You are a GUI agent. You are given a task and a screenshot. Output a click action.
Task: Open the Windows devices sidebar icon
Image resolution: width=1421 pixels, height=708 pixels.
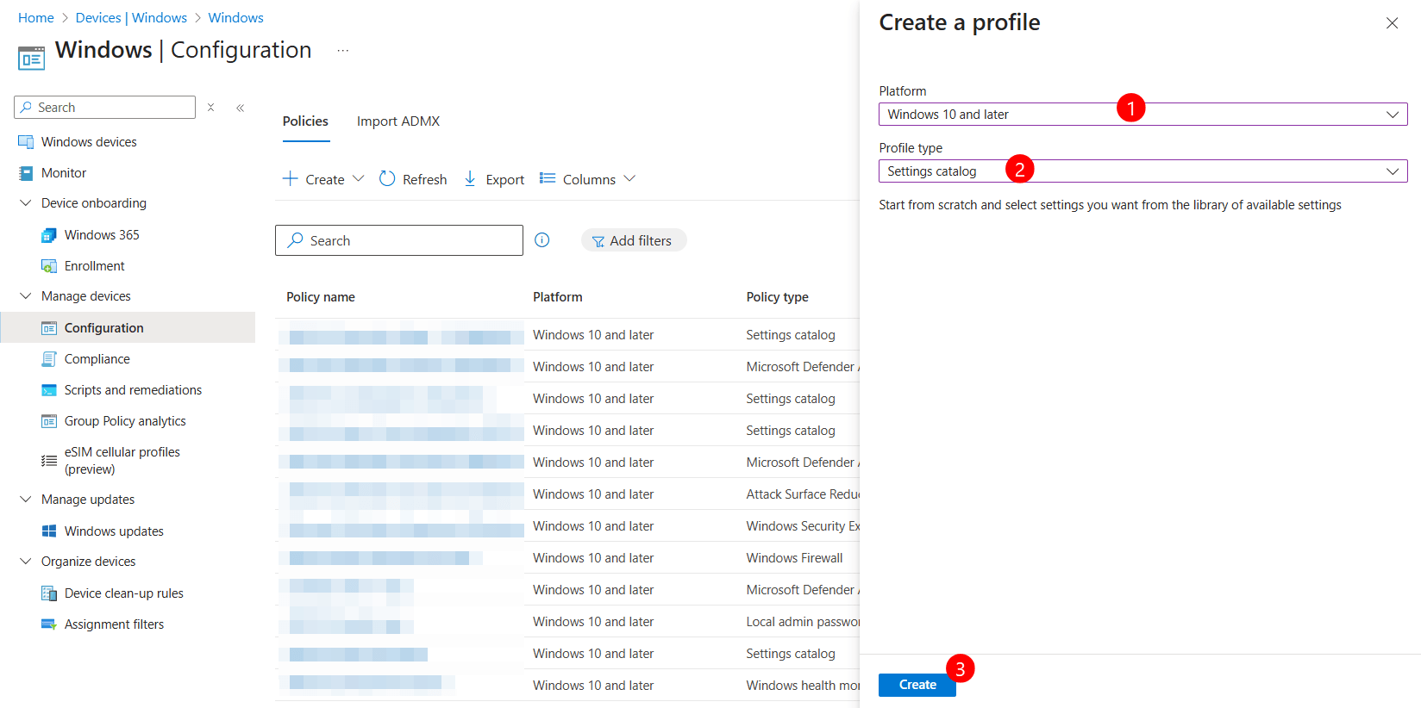(x=26, y=142)
